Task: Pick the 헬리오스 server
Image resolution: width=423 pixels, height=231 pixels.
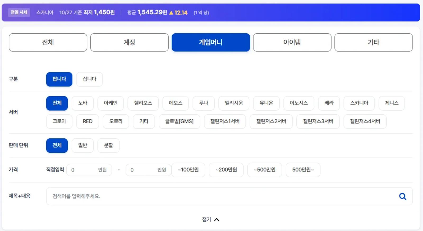Action: tap(143, 103)
